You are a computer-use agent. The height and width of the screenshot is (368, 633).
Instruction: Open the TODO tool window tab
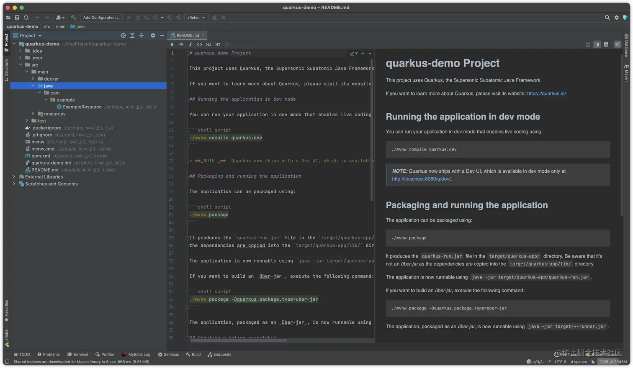(22, 355)
